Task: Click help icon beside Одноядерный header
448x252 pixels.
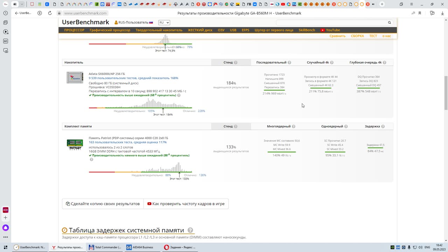Action: click(x=346, y=127)
